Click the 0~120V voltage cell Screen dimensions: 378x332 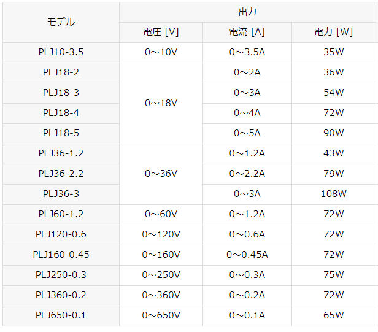(x=161, y=235)
